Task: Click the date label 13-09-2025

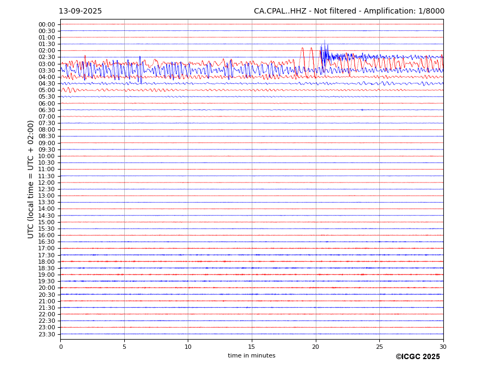Action: [x=80, y=11]
